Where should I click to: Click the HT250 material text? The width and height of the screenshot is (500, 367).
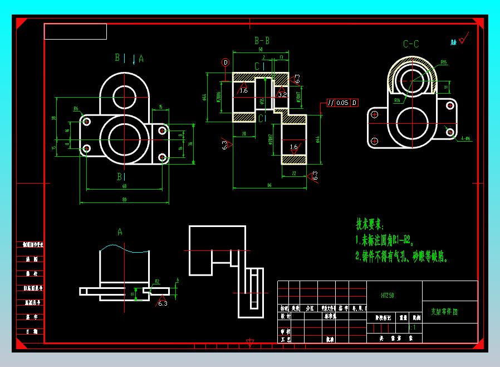388,296
